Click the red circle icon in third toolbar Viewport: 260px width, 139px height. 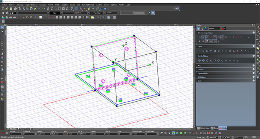tap(51, 17)
